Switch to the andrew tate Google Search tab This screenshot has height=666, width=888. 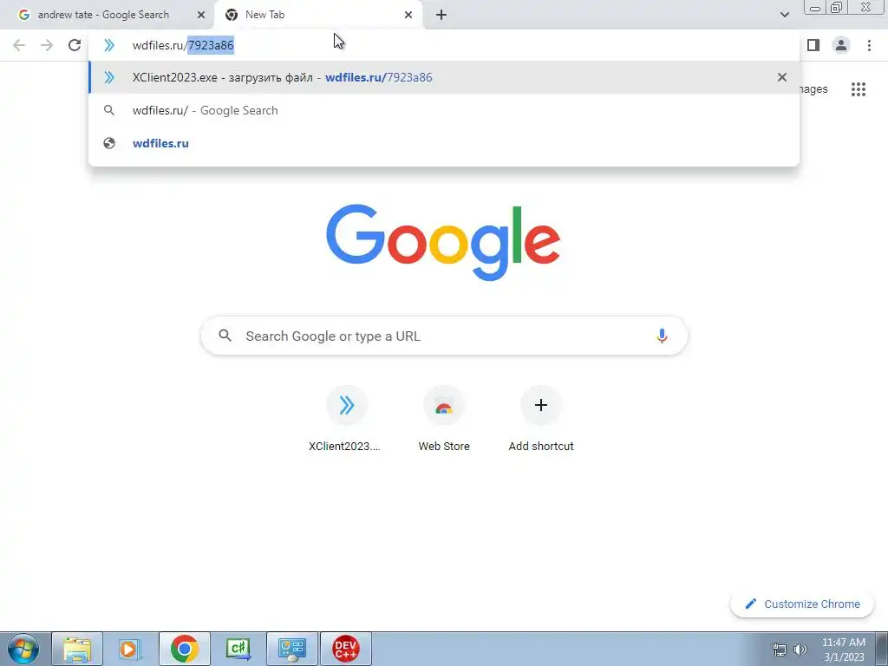pos(107,15)
